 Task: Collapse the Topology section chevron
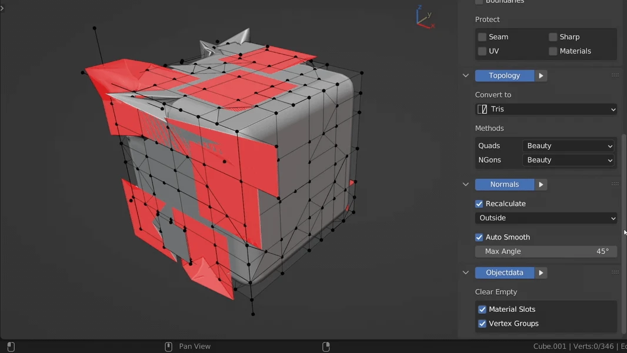[465, 75]
